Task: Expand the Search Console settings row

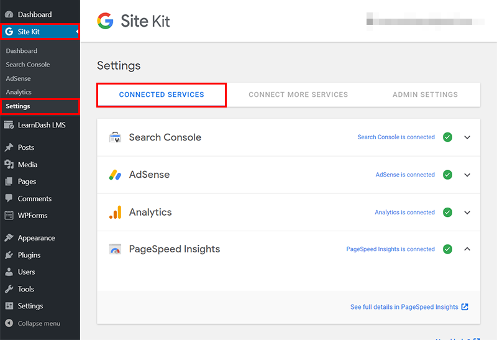Action: click(468, 137)
